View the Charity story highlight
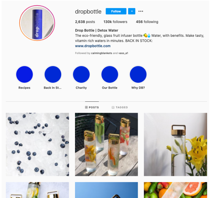This screenshot has width=210, height=198. pyautogui.click(x=81, y=74)
